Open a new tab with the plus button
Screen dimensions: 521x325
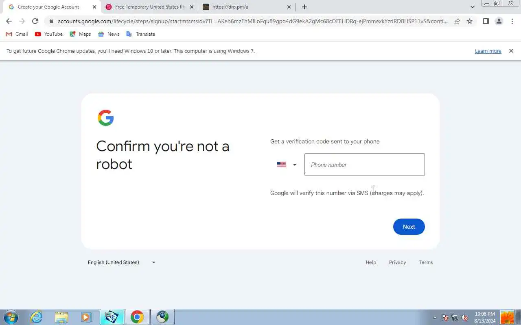pyautogui.click(x=304, y=7)
